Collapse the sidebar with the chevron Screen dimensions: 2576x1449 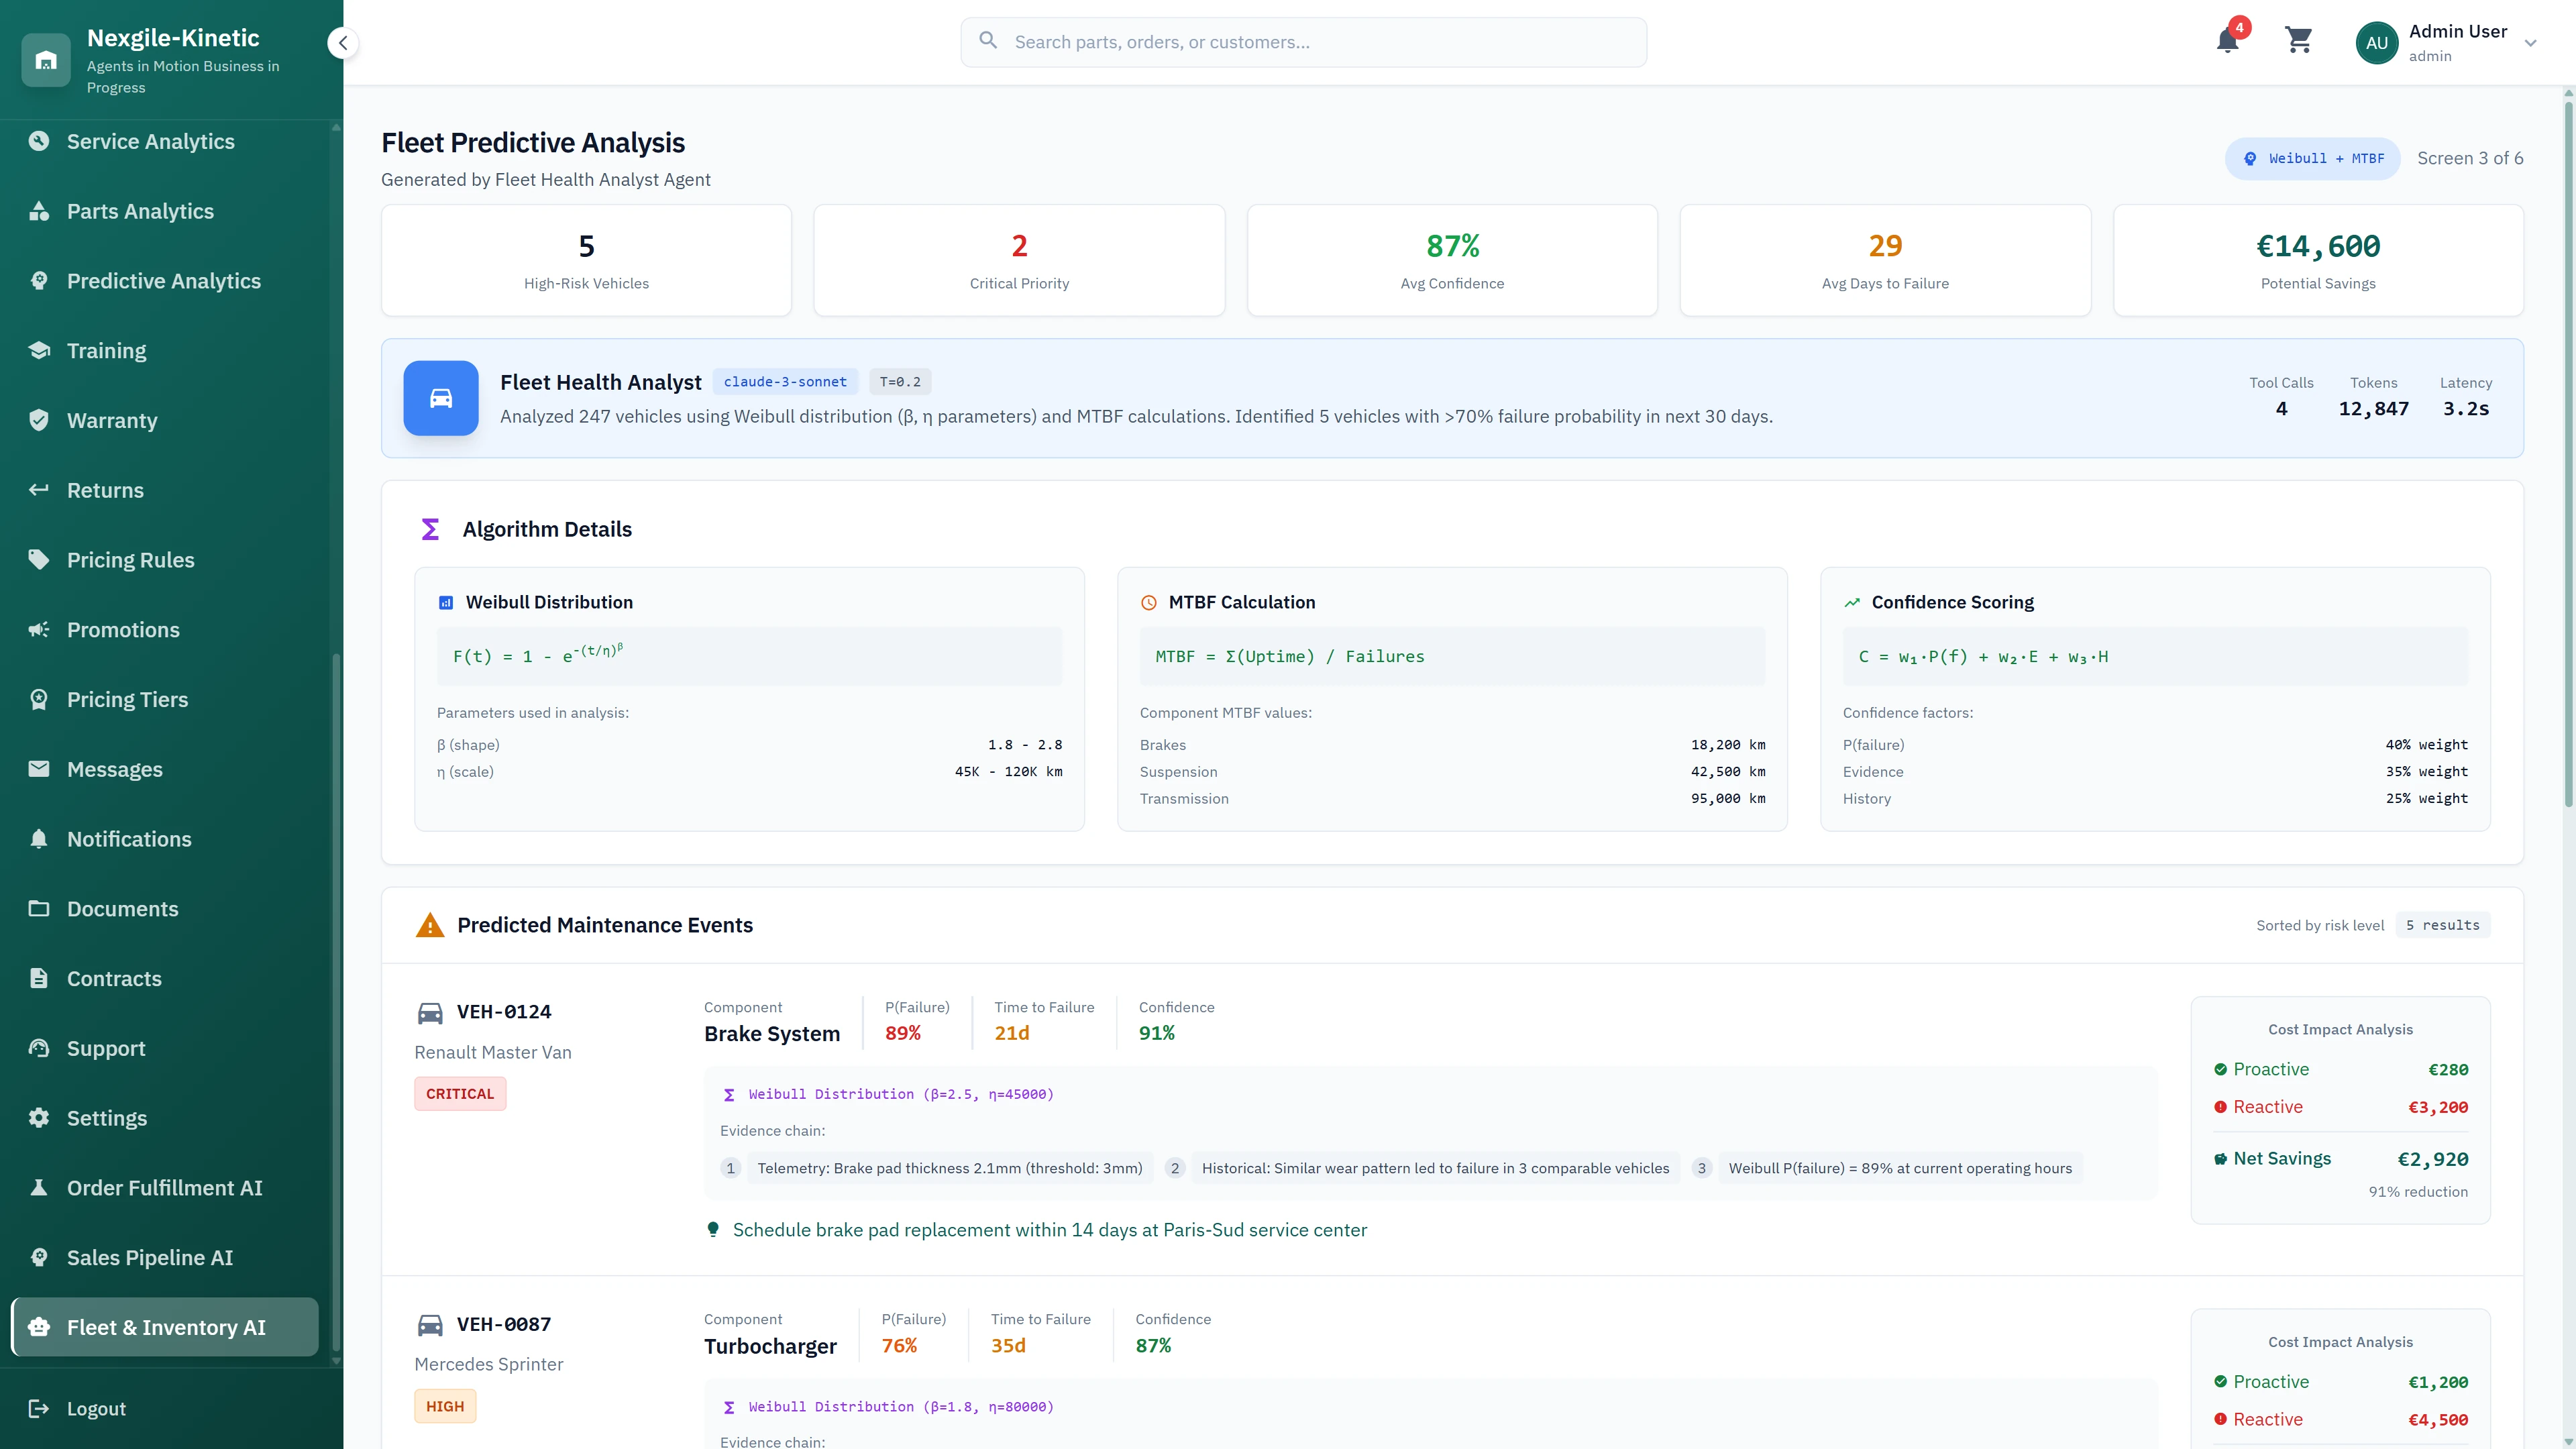(x=343, y=43)
